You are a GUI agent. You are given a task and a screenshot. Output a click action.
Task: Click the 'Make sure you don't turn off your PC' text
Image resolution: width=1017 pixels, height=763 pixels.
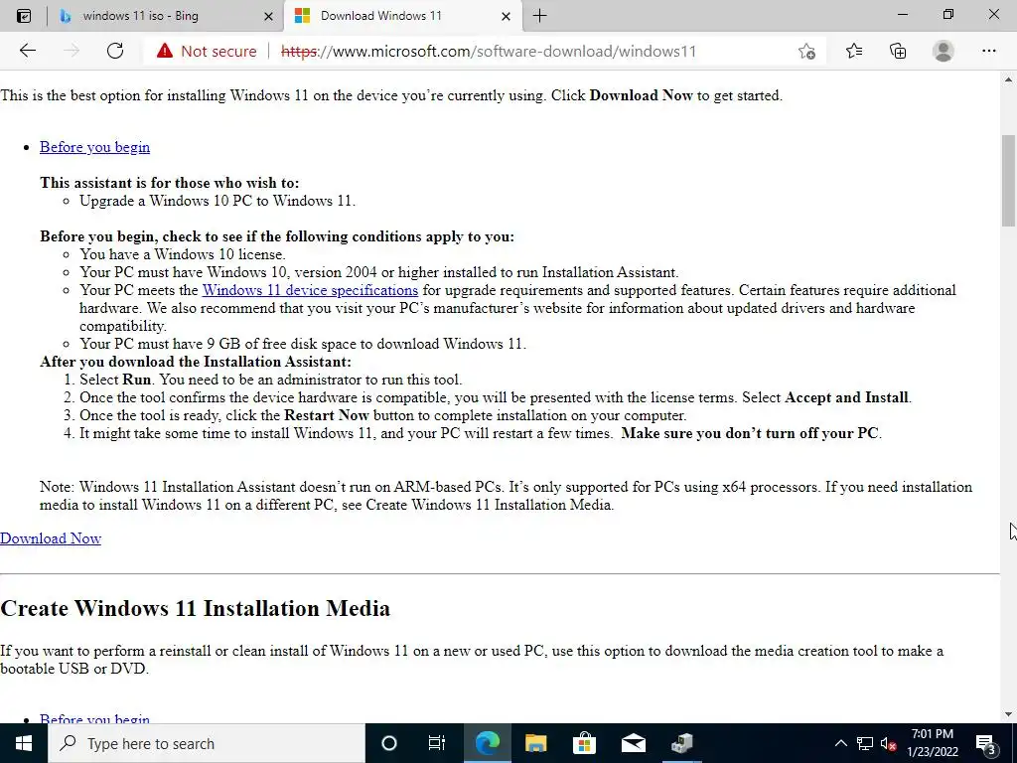(x=749, y=433)
